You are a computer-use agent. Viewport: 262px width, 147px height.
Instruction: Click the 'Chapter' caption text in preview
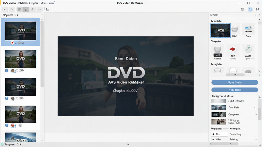click(125, 91)
